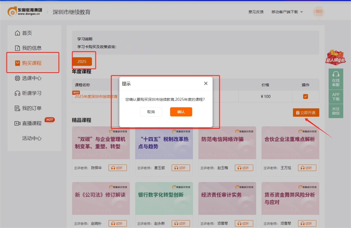Open 选课中心 using its grid icon
Screen dimensions: 351x228
17,78
